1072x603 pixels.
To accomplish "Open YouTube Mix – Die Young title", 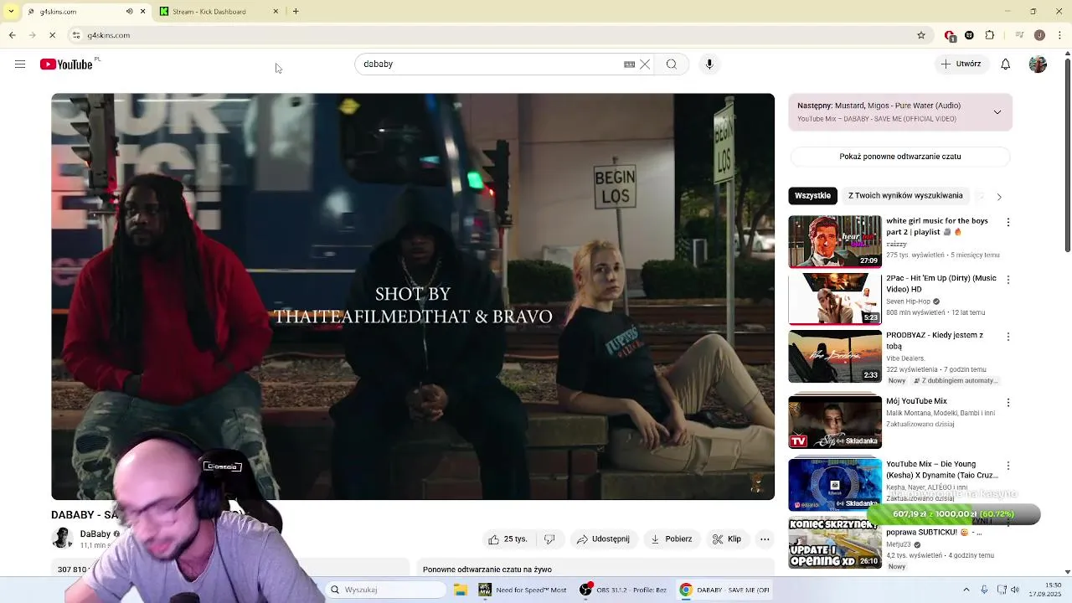I will point(942,470).
